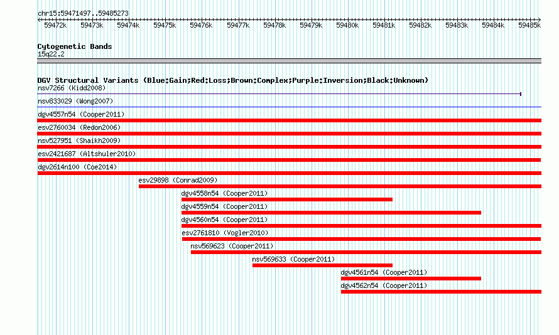This screenshot has width=559, height=335.
Task: Open the dgv4558n54 (Cooper2011) variant label
Action: [x=224, y=193]
